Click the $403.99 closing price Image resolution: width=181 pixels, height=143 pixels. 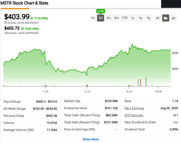pos(17,17)
